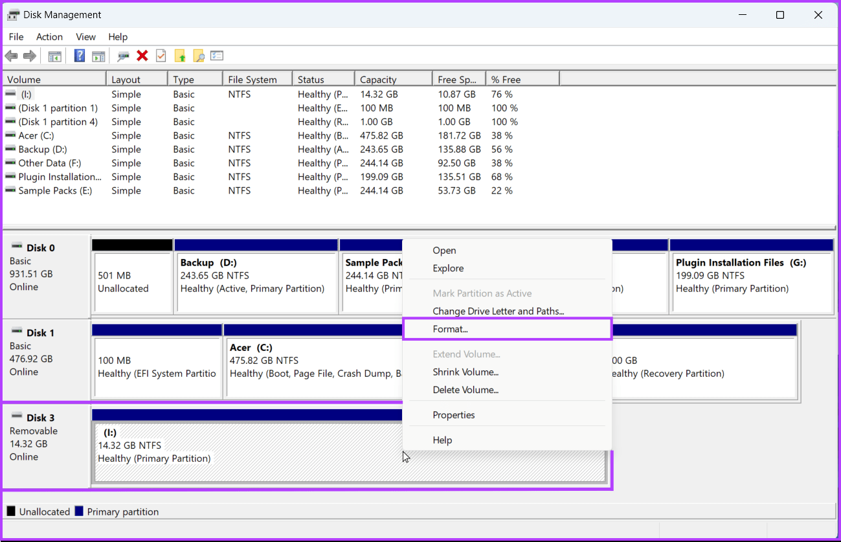Select the Sample Packs (E:) volume row
This screenshot has width=841, height=542.
pyautogui.click(x=282, y=190)
